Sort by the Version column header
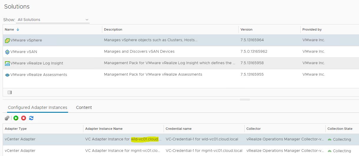This screenshot has height=156, width=359. tap(246, 29)
